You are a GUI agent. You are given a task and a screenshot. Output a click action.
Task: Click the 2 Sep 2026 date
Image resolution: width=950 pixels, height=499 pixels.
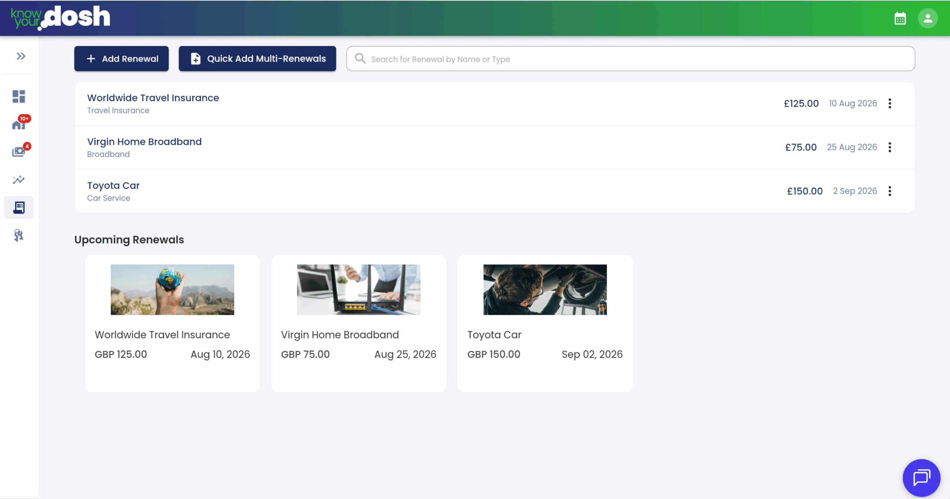point(855,191)
